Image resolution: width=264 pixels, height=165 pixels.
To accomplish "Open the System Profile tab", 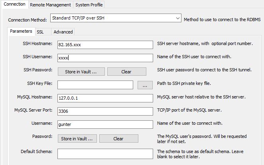I will click(89, 5).
